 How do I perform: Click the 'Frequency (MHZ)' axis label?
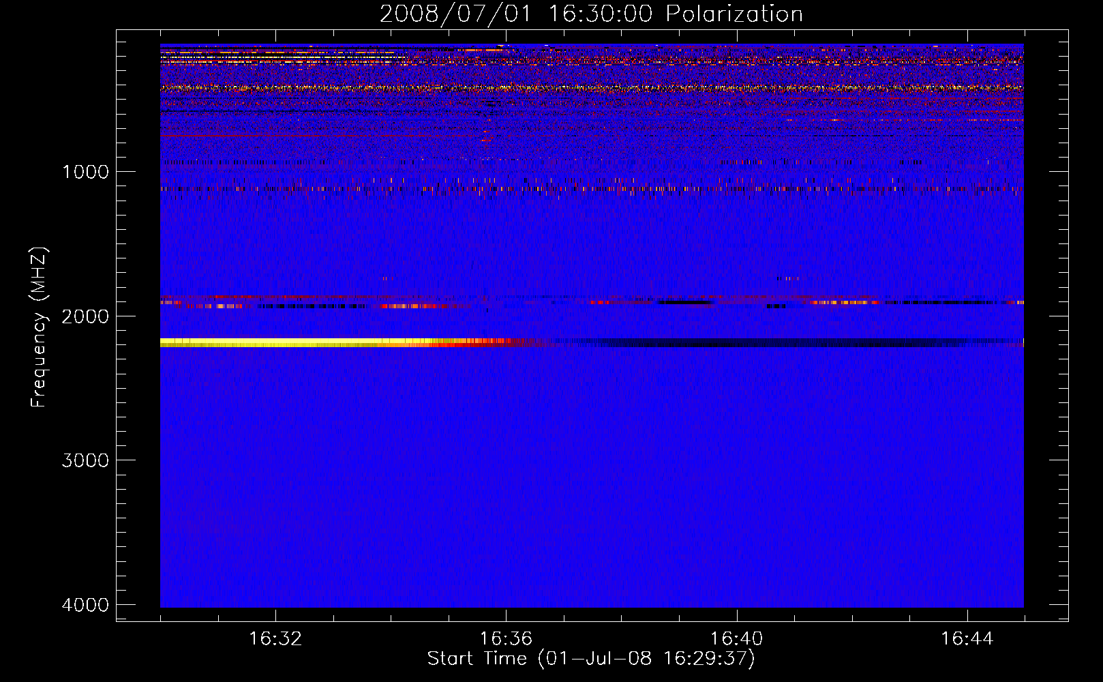(x=40, y=327)
